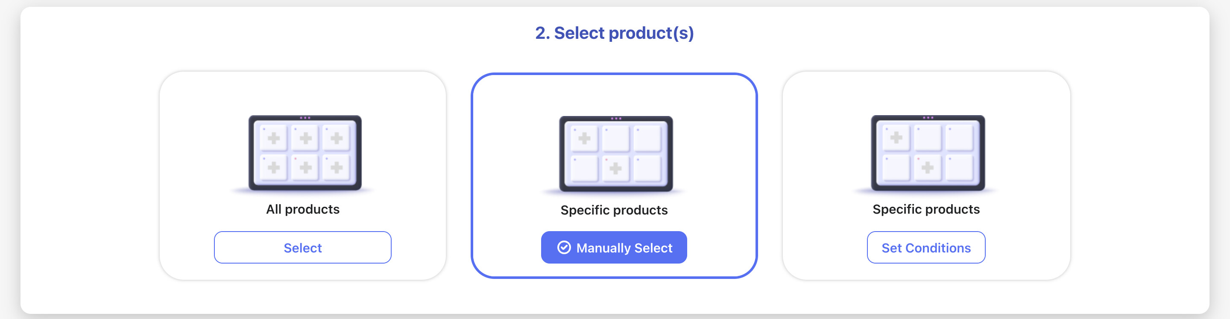Click bottom-right plus tile in All products illustration
The width and height of the screenshot is (1230, 319).
pyautogui.click(x=337, y=167)
